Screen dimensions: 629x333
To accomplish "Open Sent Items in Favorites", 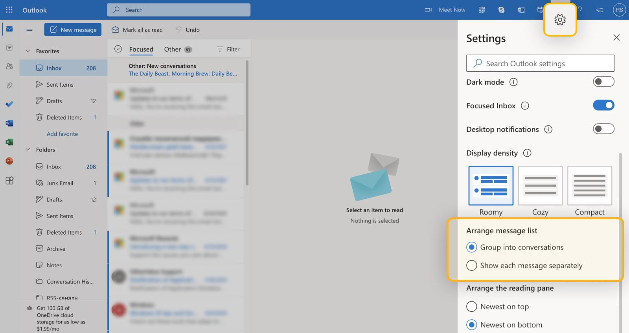I will pyautogui.click(x=63, y=85).
